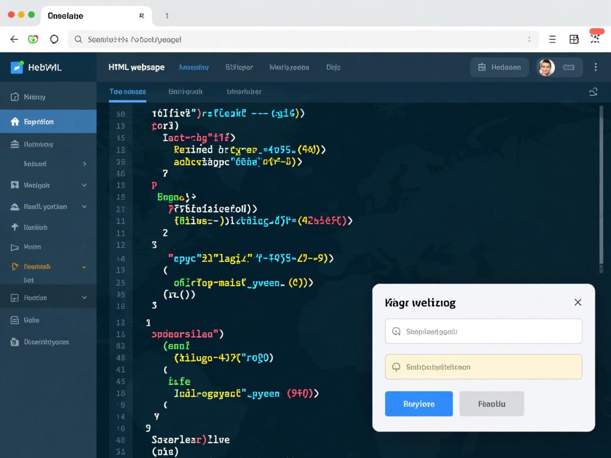Click the blue Rayiore button
This screenshot has height=458, width=611.
418,404
